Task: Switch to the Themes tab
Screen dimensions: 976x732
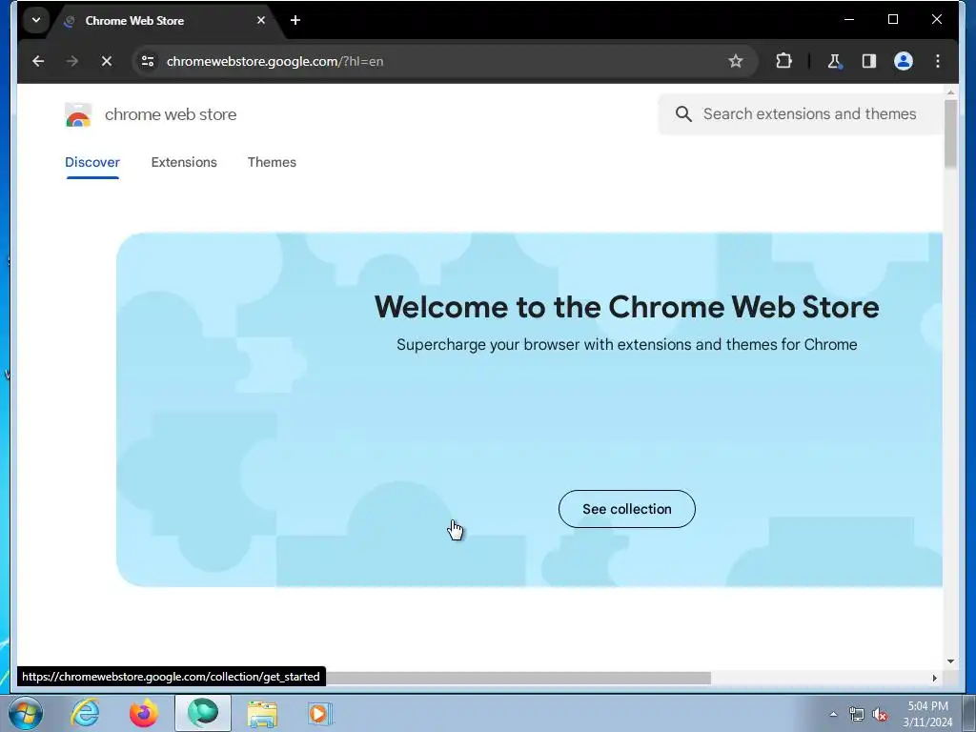Action: [272, 162]
